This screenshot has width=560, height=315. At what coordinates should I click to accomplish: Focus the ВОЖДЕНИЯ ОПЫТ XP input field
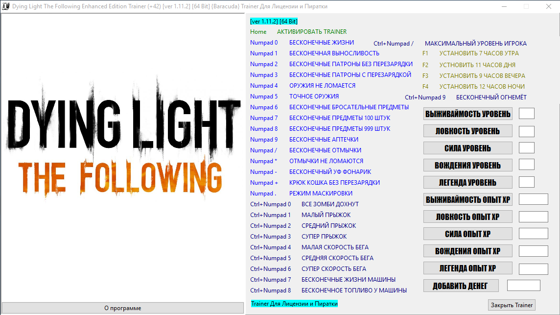(x=534, y=251)
